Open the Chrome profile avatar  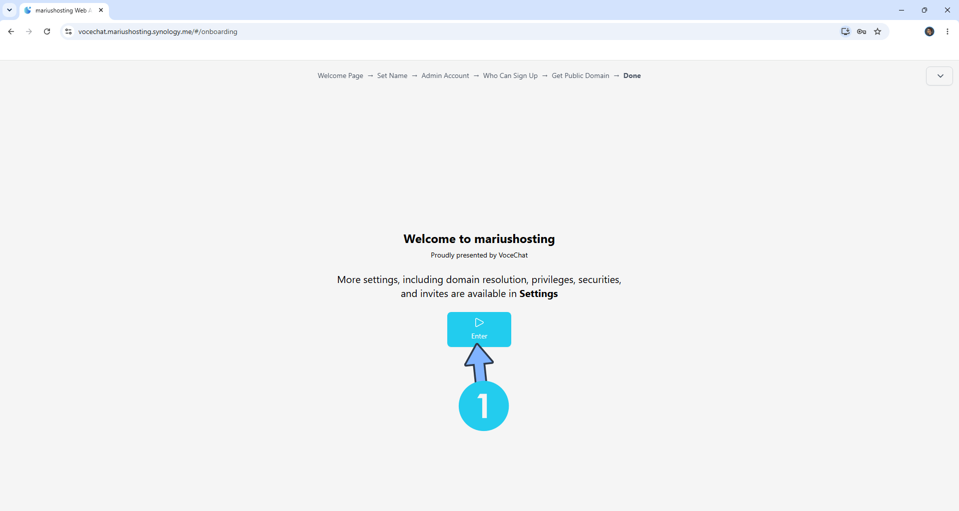[x=930, y=31]
